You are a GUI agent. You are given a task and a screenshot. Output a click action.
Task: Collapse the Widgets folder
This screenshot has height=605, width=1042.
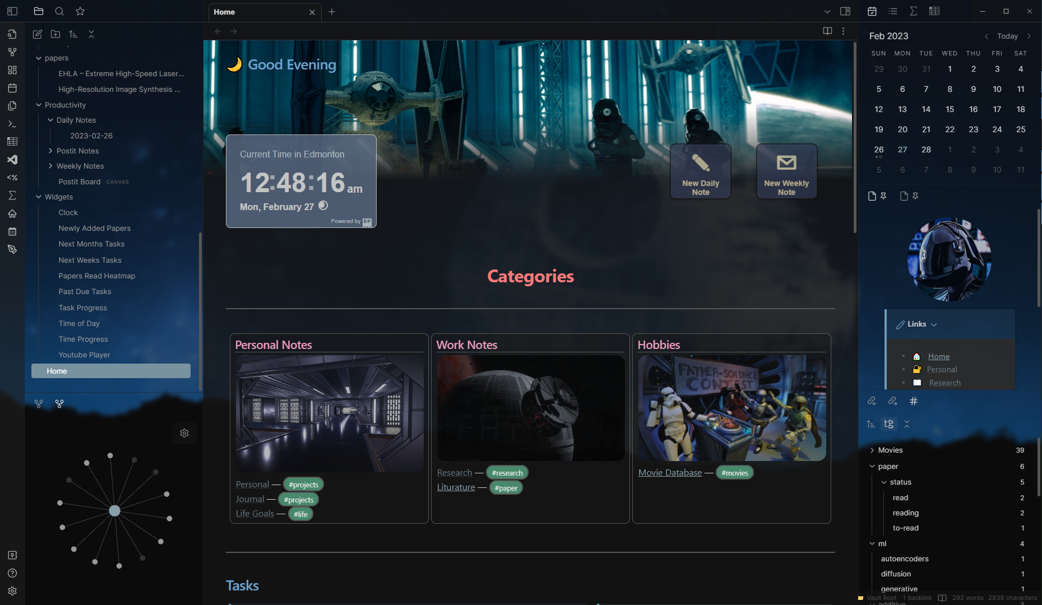point(39,197)
